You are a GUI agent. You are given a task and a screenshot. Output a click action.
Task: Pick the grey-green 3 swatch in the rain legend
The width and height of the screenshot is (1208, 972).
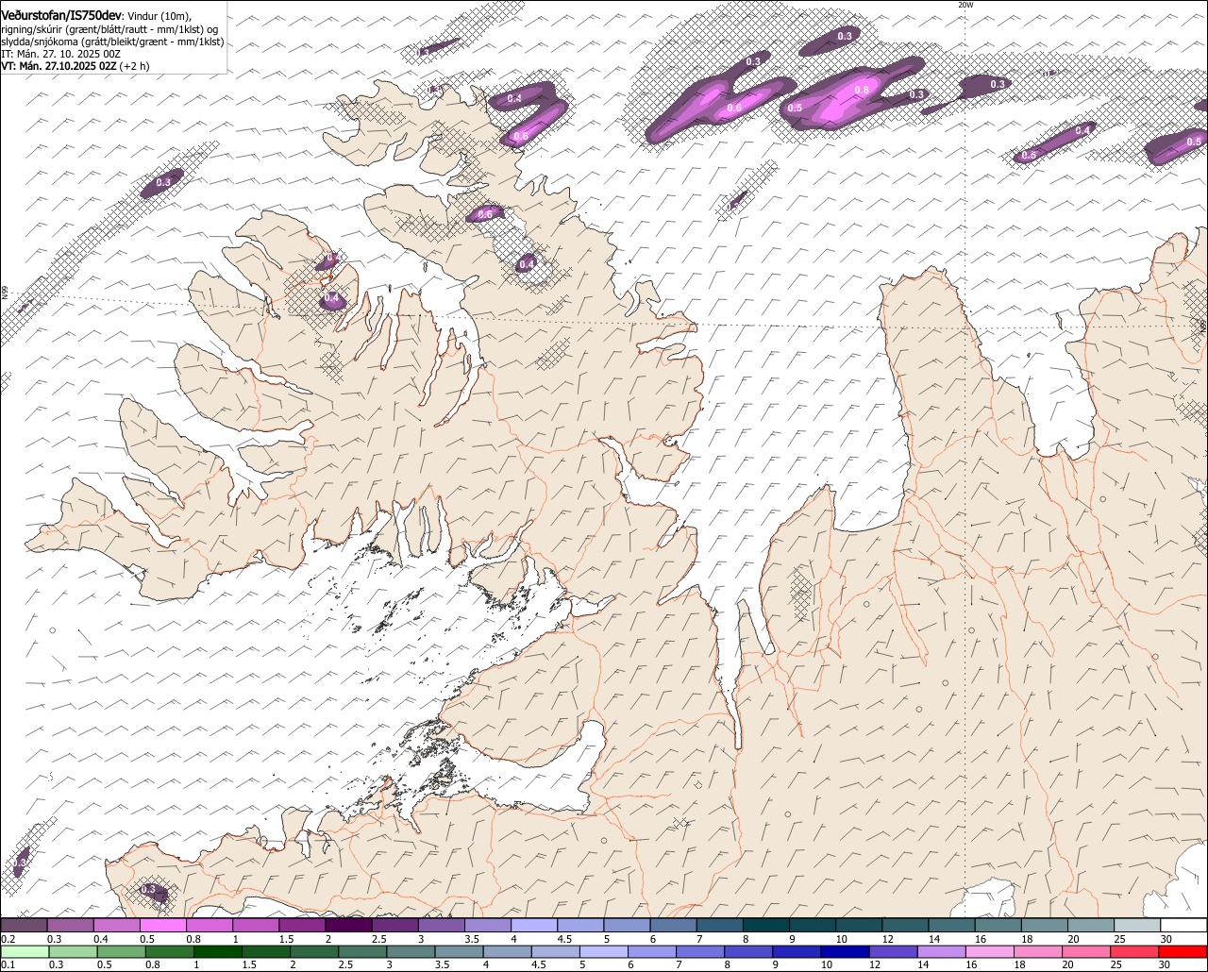coord(411,951)
